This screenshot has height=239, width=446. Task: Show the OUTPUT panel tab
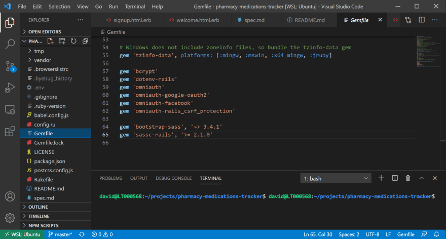[x=139, y=178]
